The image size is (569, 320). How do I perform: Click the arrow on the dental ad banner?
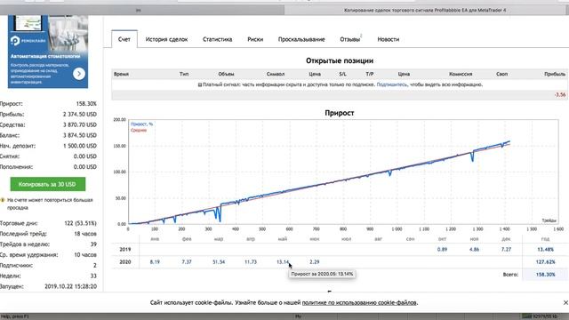pos(79,74)
